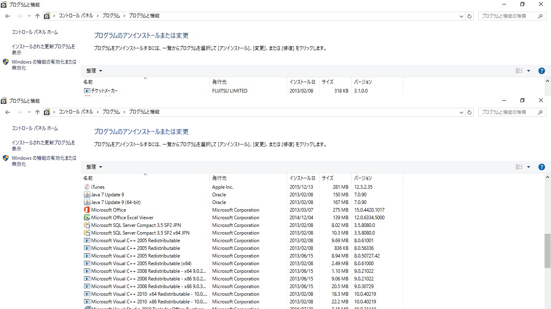
Task: Refresh the address bar in the チケットメーカー-listing window
Action: click(470, 16)
